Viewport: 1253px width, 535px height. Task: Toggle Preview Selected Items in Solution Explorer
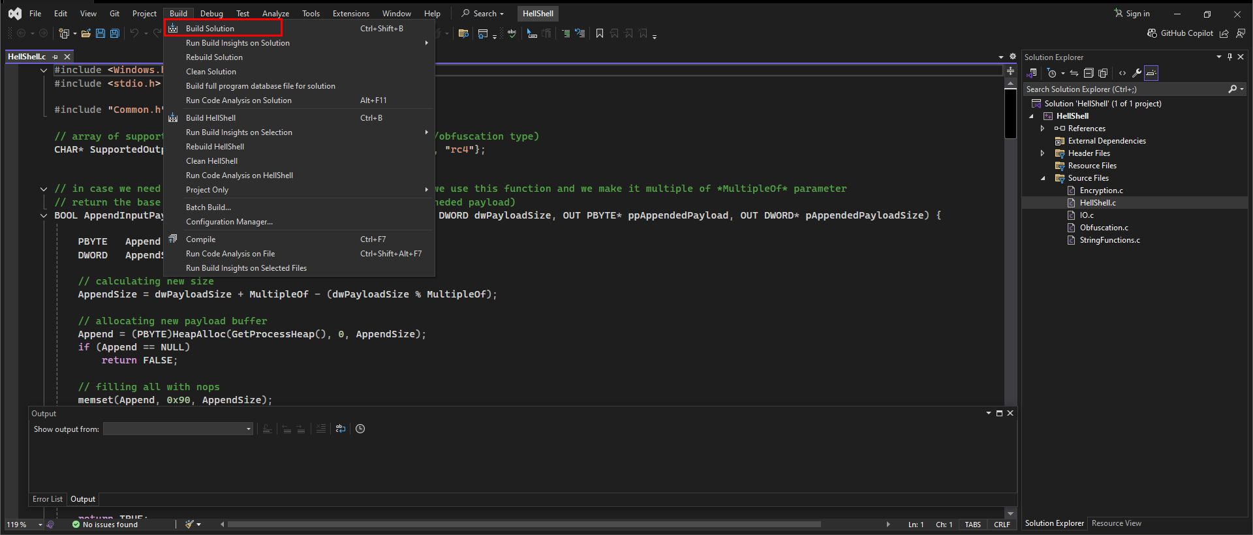(x=1151, y=73)
